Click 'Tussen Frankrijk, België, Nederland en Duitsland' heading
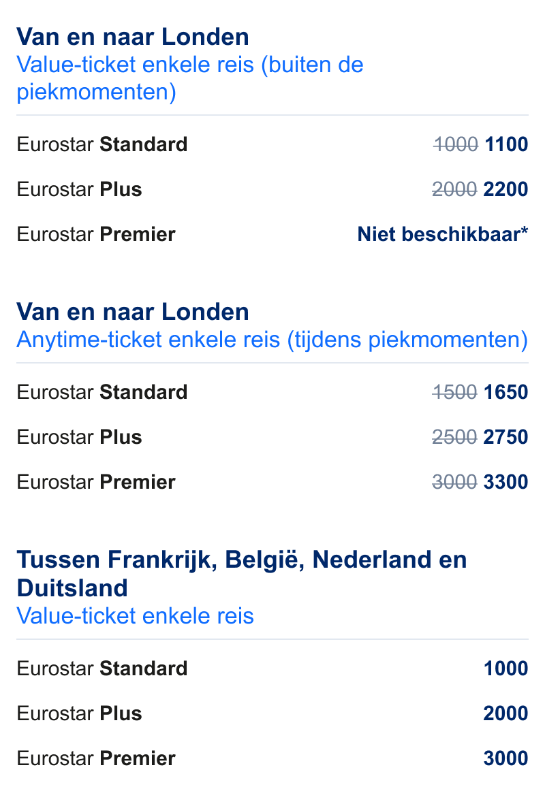Viewport: 545px width, 791px height. coord(242,574)
